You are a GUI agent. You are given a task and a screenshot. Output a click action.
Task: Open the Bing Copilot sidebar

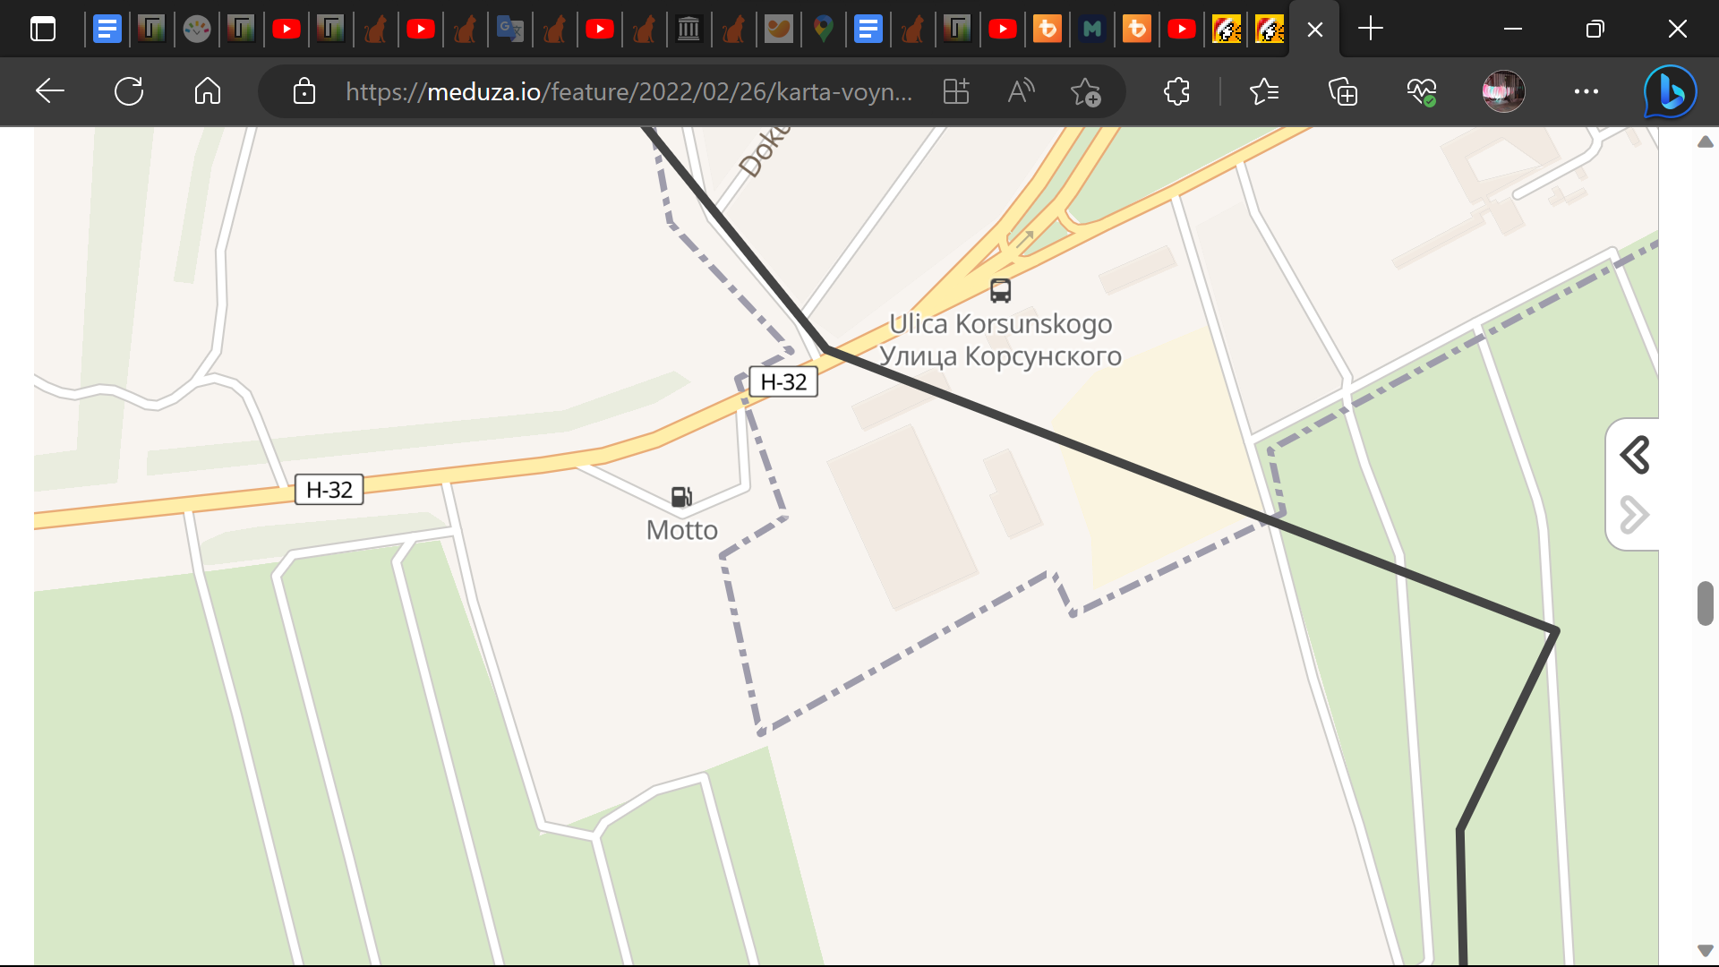click(1670, 91)
